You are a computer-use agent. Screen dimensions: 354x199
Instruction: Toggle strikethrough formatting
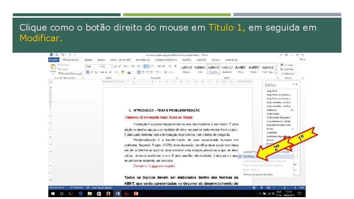click(102, 72)
